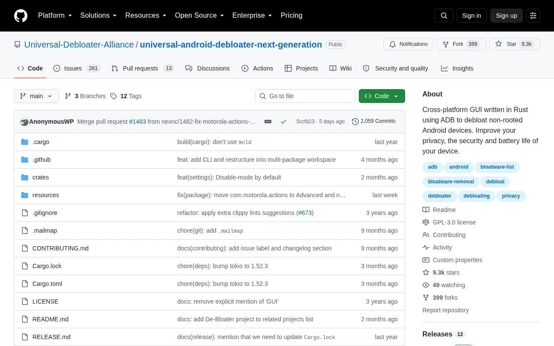Fork the repository

click(461, 44)
